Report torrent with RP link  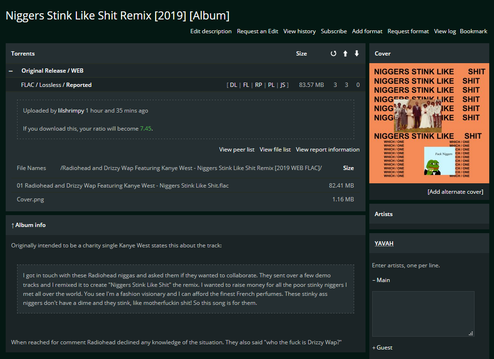pyautogui.click(x=258, y=85)
